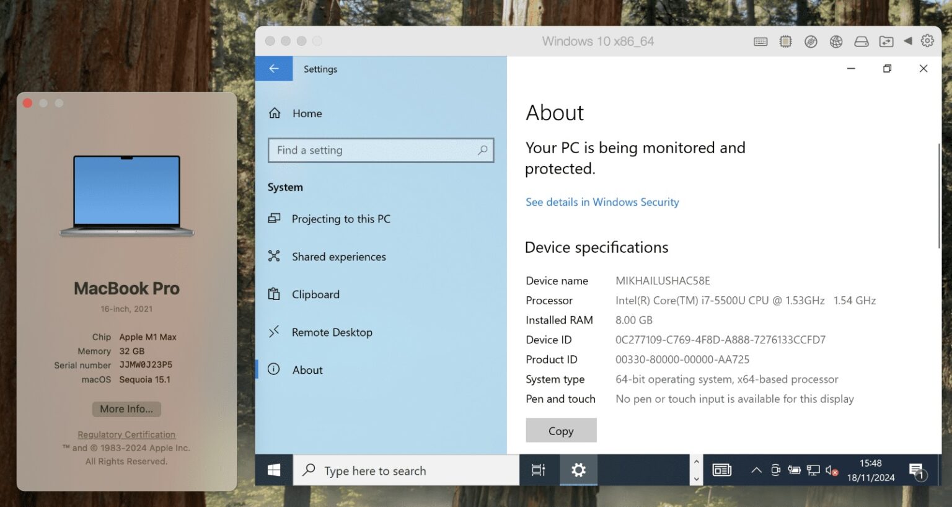Expand hidden icons in the system tray

(757, 470)
